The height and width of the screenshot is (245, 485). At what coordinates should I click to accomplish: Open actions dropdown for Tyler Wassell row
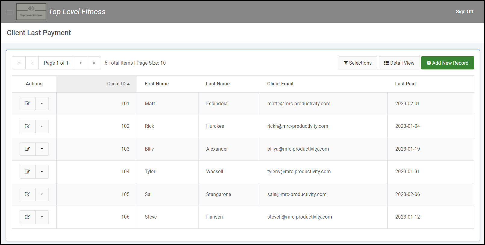pyautogui.click(x=42, y=172)
